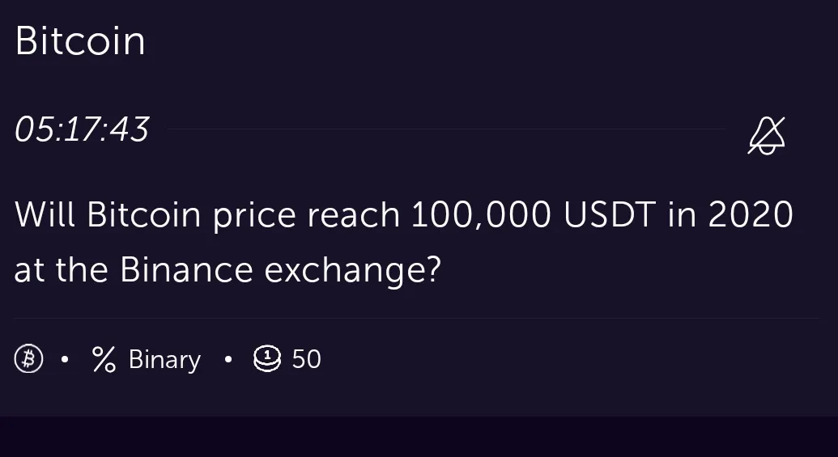This screenshot has width=838, height=457.
Task: Click the percent sign icon
Action: tap(104, 359)
